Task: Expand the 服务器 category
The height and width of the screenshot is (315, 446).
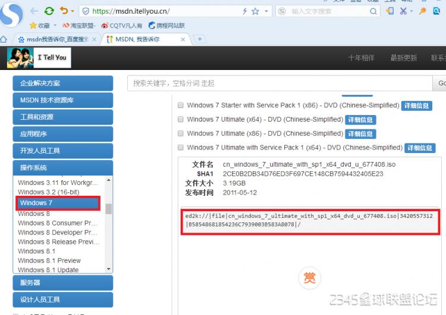Action: (x=63, y=282)
